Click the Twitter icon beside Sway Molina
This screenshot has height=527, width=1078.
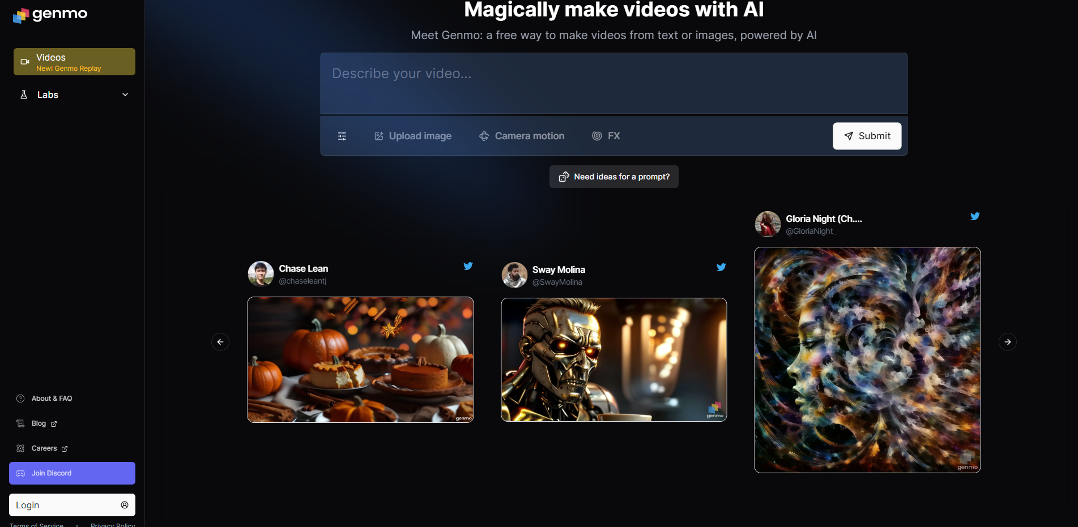(721, 267)
